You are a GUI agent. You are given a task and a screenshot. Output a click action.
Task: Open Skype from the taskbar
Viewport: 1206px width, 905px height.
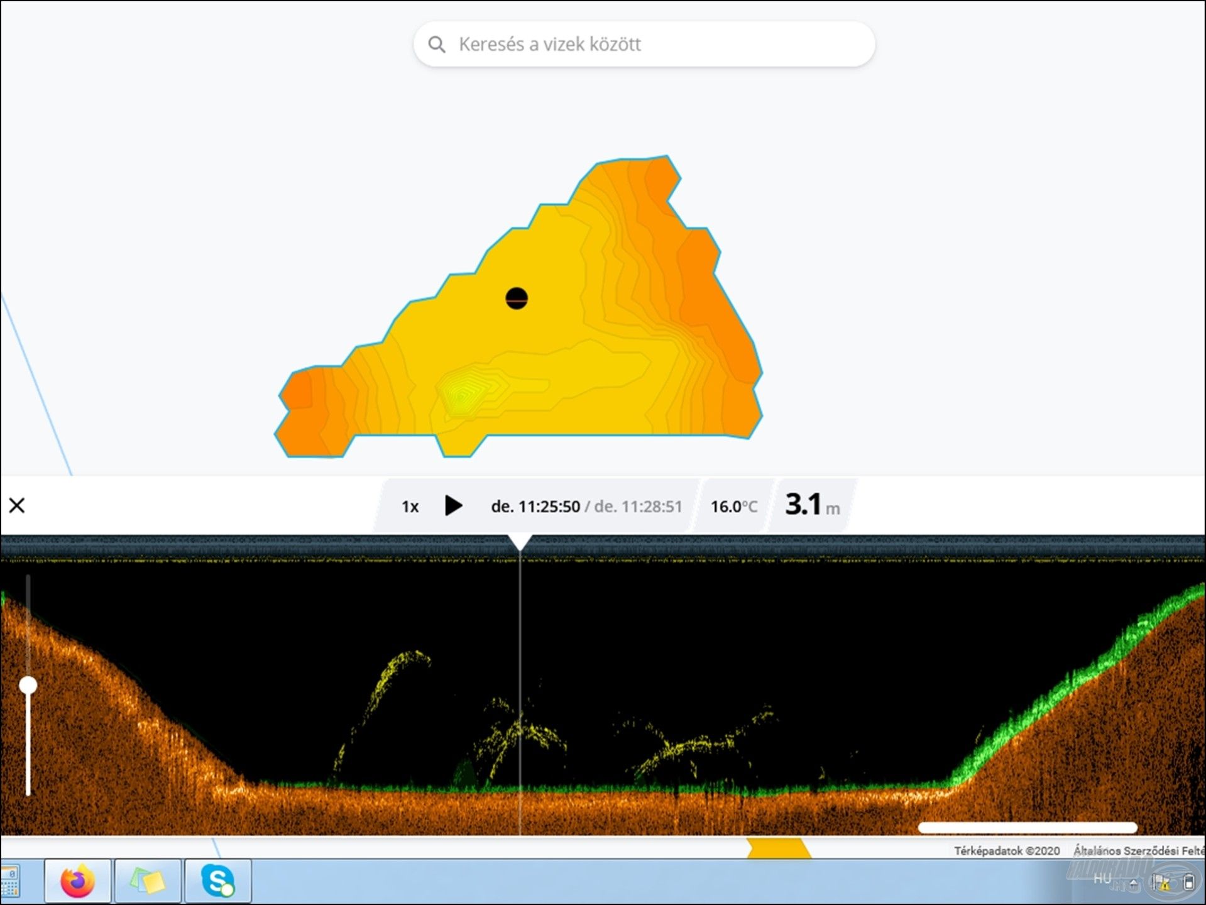217,881
